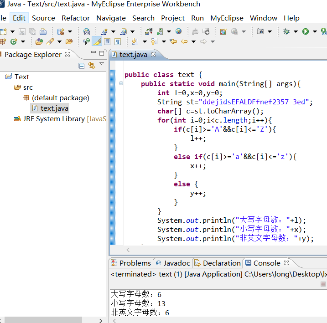Click the globe web browser icon
Screen dimensions: 327x323
[178, 31]
